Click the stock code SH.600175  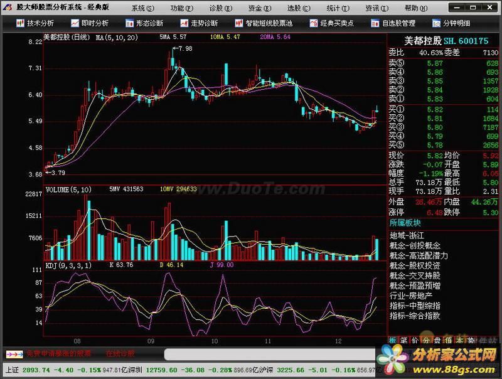click(x=466, y=41)
